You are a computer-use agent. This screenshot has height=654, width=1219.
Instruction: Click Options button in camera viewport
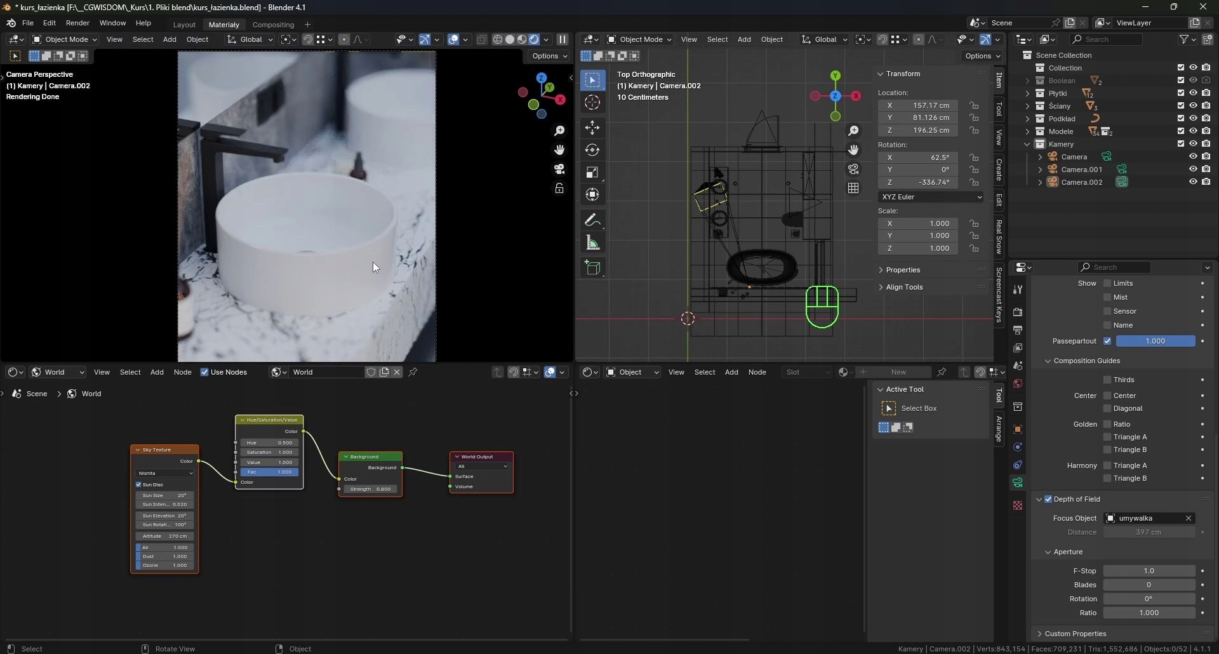coord(549,56)
